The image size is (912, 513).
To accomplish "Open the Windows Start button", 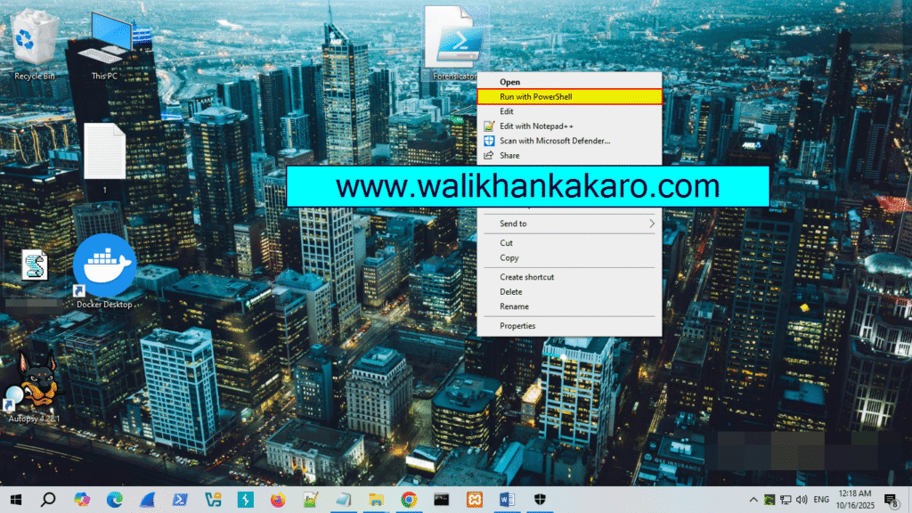I will [15, 500].
